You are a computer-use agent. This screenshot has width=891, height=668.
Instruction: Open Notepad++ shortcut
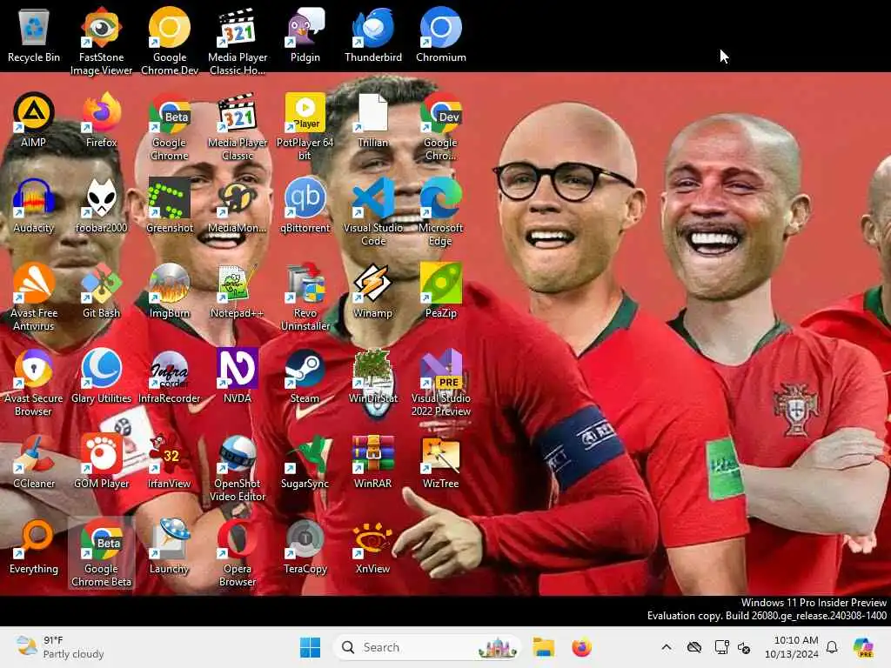pyautogui.click(x=238, y=291)
